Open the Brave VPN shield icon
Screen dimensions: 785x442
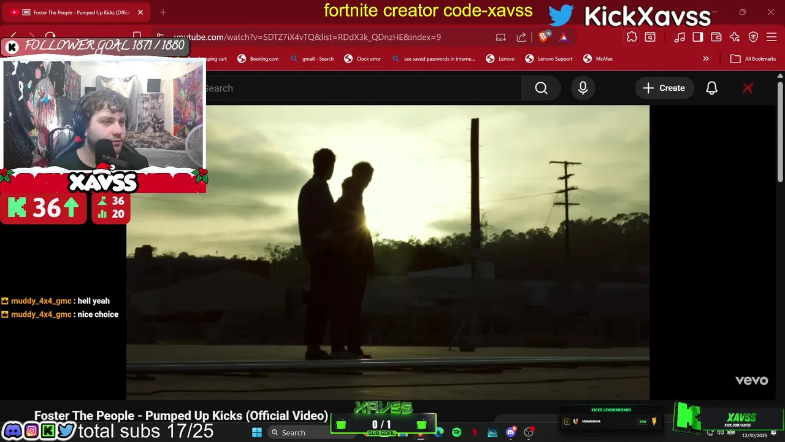(x=753, y=37)
